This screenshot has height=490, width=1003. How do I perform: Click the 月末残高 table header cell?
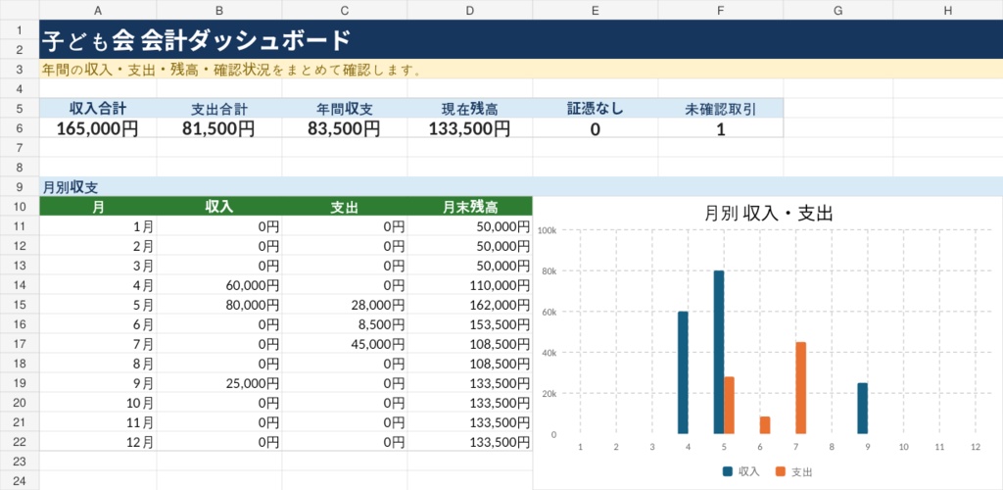click(x=470, y=207)
